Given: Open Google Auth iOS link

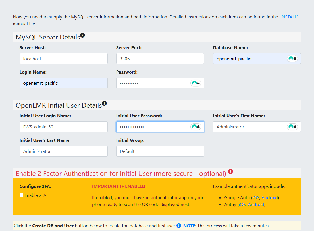Looking at the screenshot, I should (x=256, y=197).
